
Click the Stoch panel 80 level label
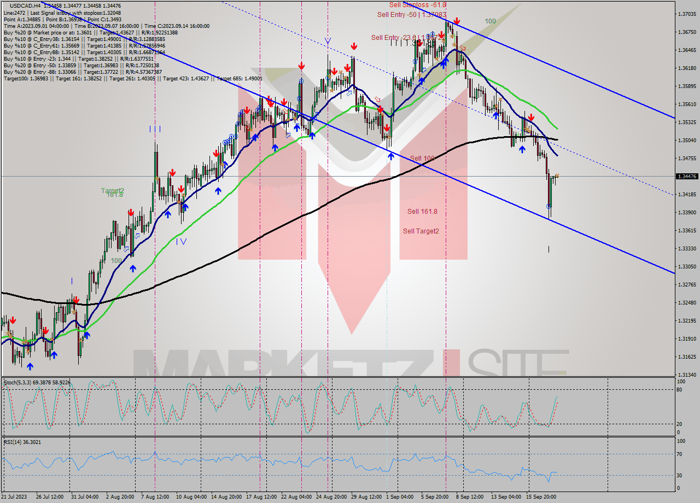click(680, 389)
